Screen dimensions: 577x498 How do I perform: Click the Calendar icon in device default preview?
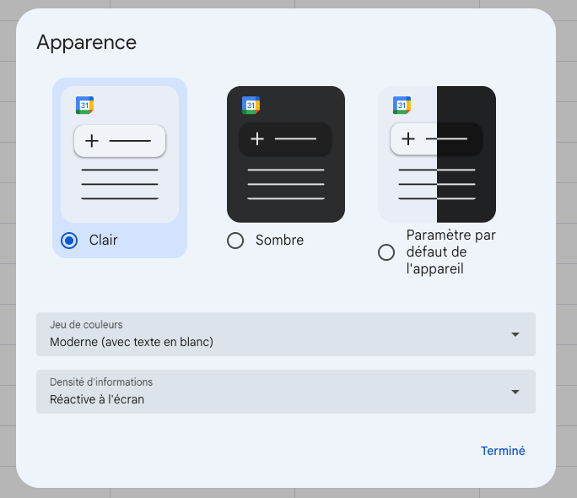click(x=402, y=106)
